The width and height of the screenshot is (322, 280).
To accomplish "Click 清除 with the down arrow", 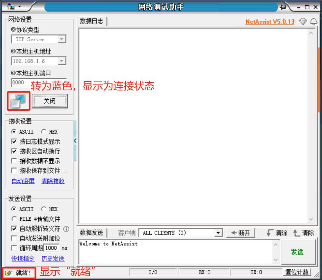I will [277, 233].
